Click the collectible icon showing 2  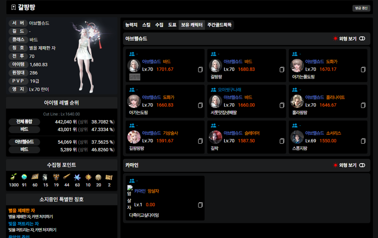109,177
